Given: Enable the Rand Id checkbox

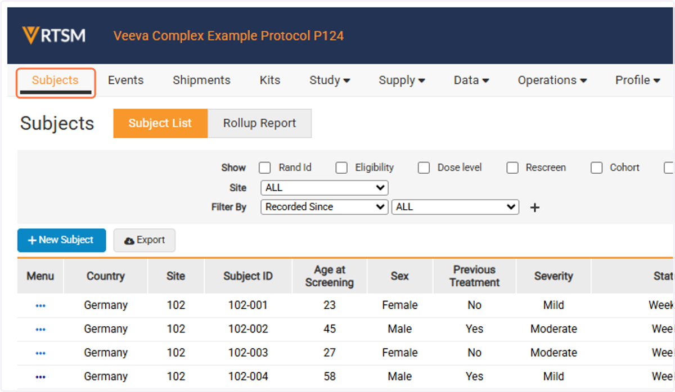Looking at the screenshot, I should pos(265,168).
